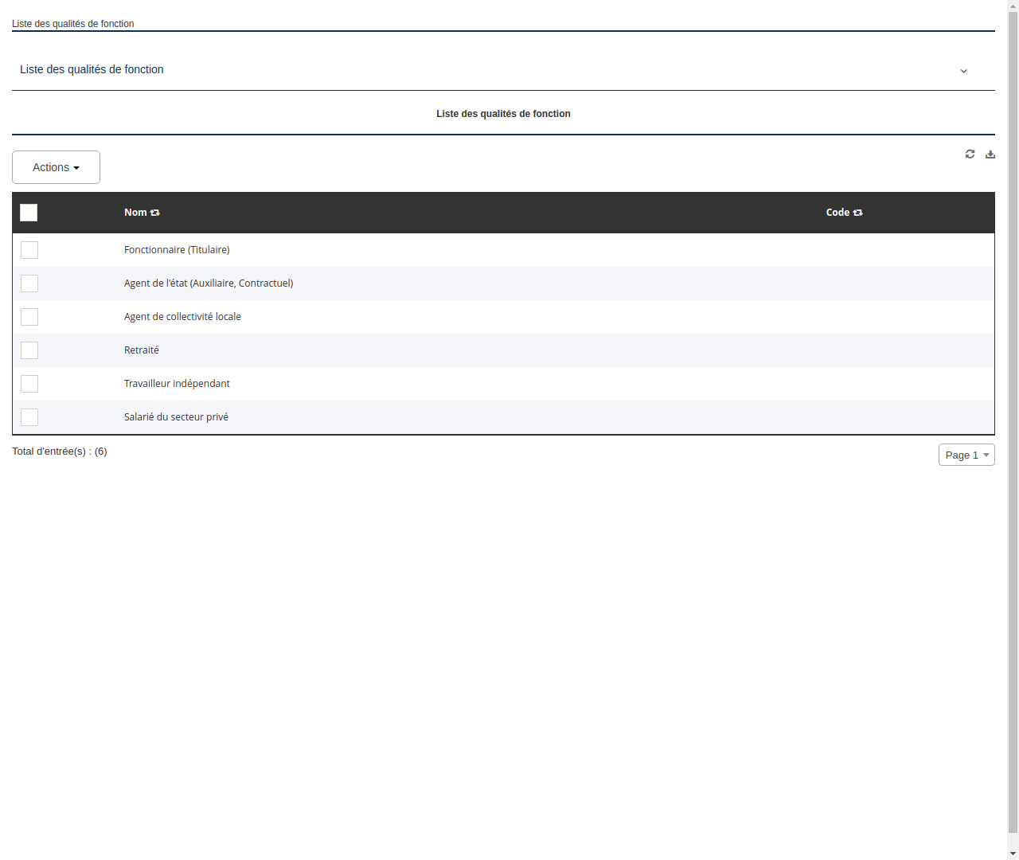This screenshot has width=1019, height=860.
Task: Download the table data
Action: pos(990,154)
